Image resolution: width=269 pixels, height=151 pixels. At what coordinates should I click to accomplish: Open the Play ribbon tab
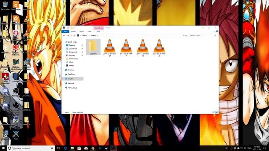coord(98,31)
